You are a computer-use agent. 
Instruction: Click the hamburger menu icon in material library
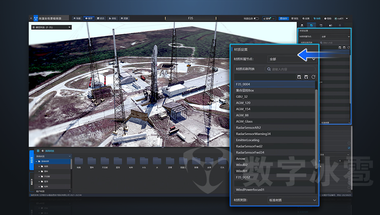[x=38, y=151]
